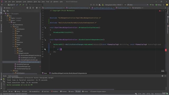
Task: Jump to previous highlighted error arrow
Action: [163, 11]
